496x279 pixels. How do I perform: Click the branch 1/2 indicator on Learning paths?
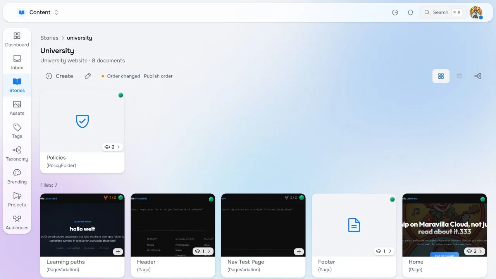110,198
